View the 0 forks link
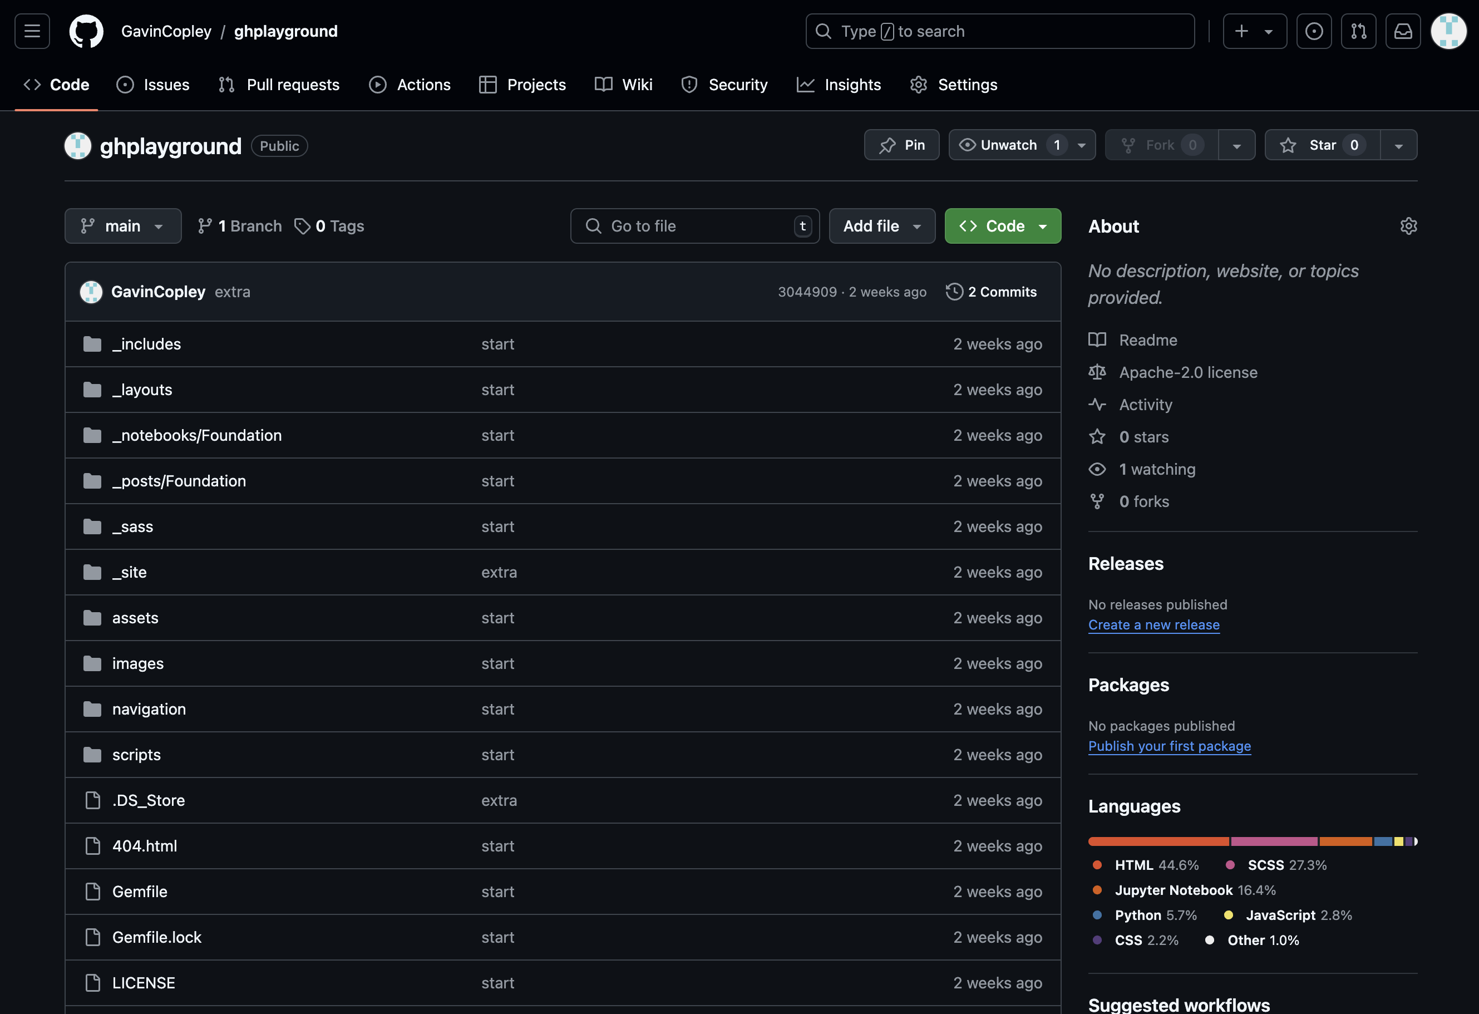The width and height of the screenshot is (1479, 1014). pyautogui.click(x=1128, y=501)
